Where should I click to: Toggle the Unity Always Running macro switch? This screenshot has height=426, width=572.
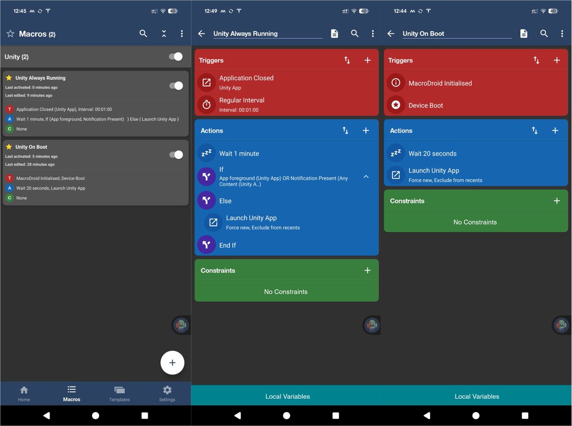point(176,85)
